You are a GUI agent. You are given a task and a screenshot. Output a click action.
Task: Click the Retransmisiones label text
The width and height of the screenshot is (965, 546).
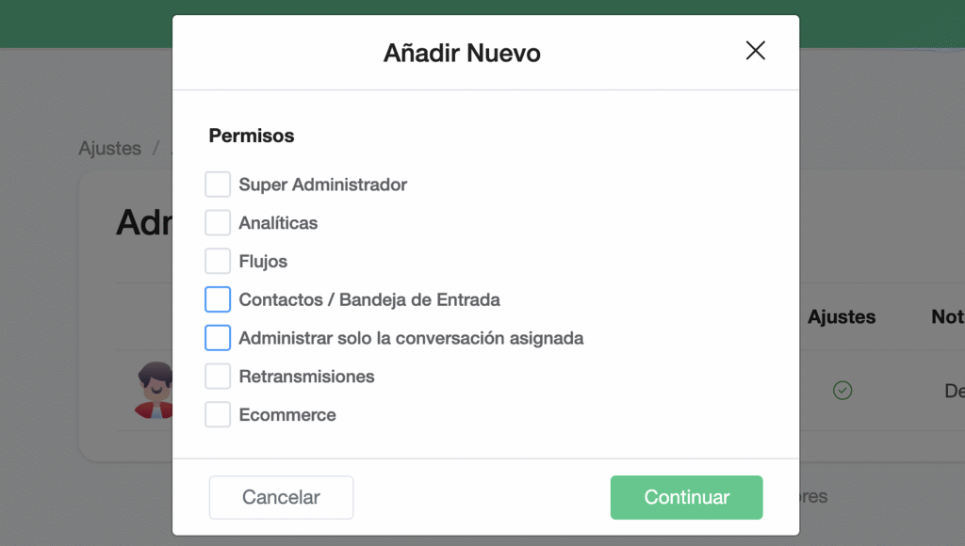[x=306, y=377]
